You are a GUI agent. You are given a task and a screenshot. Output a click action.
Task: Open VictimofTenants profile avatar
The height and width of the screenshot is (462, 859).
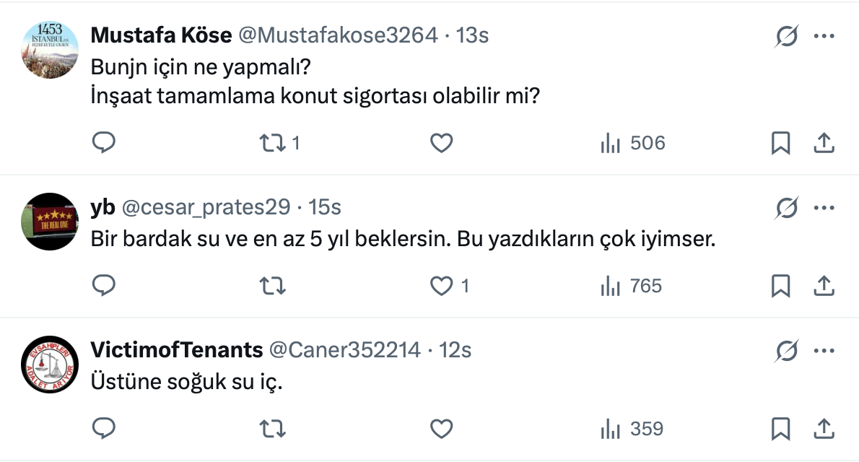click(x=49, y=365)
